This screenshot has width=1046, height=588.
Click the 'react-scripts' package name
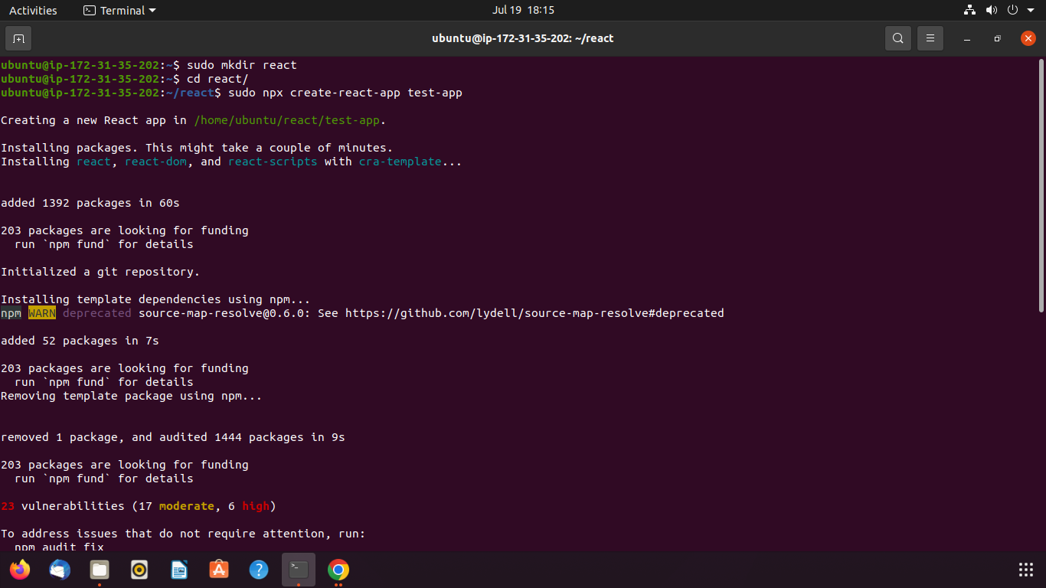273,162
